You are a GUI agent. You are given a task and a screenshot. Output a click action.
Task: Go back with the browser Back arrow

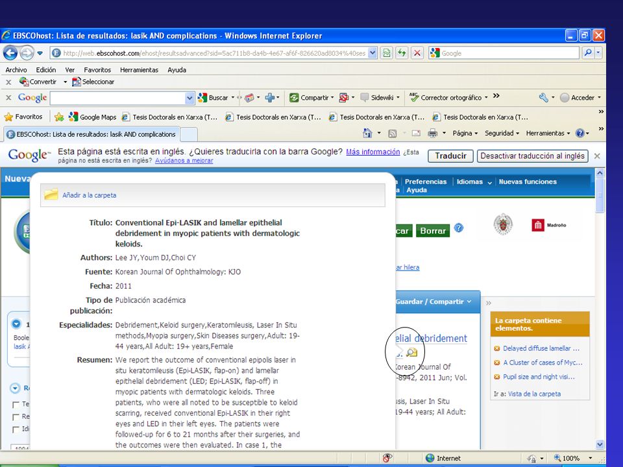point(10,53)
